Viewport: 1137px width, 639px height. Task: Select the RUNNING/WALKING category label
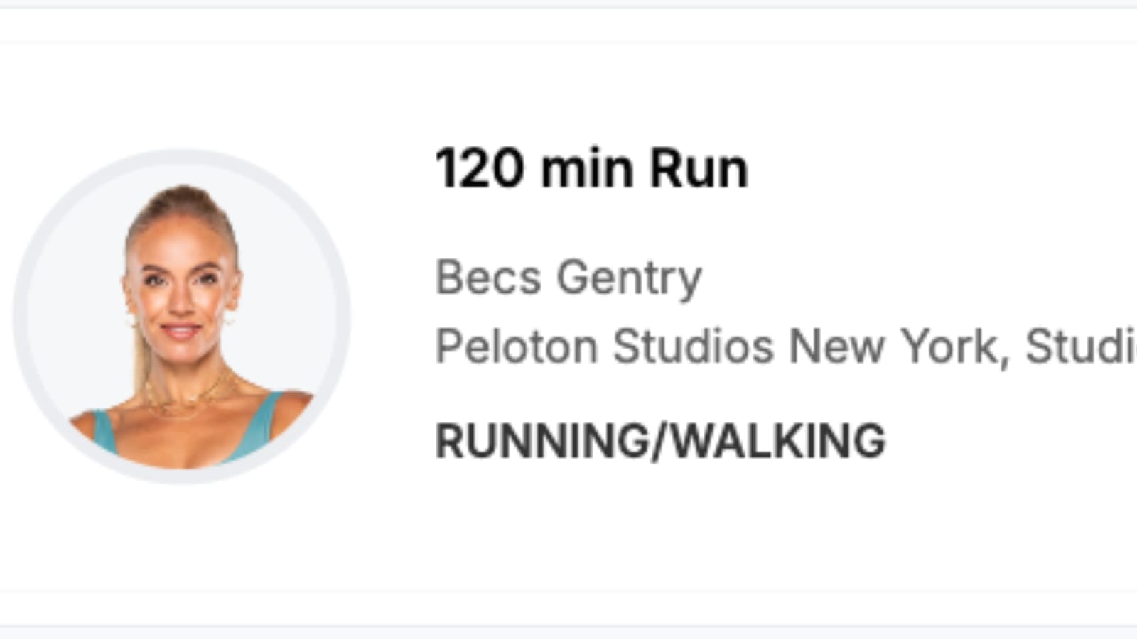[660, 440]
